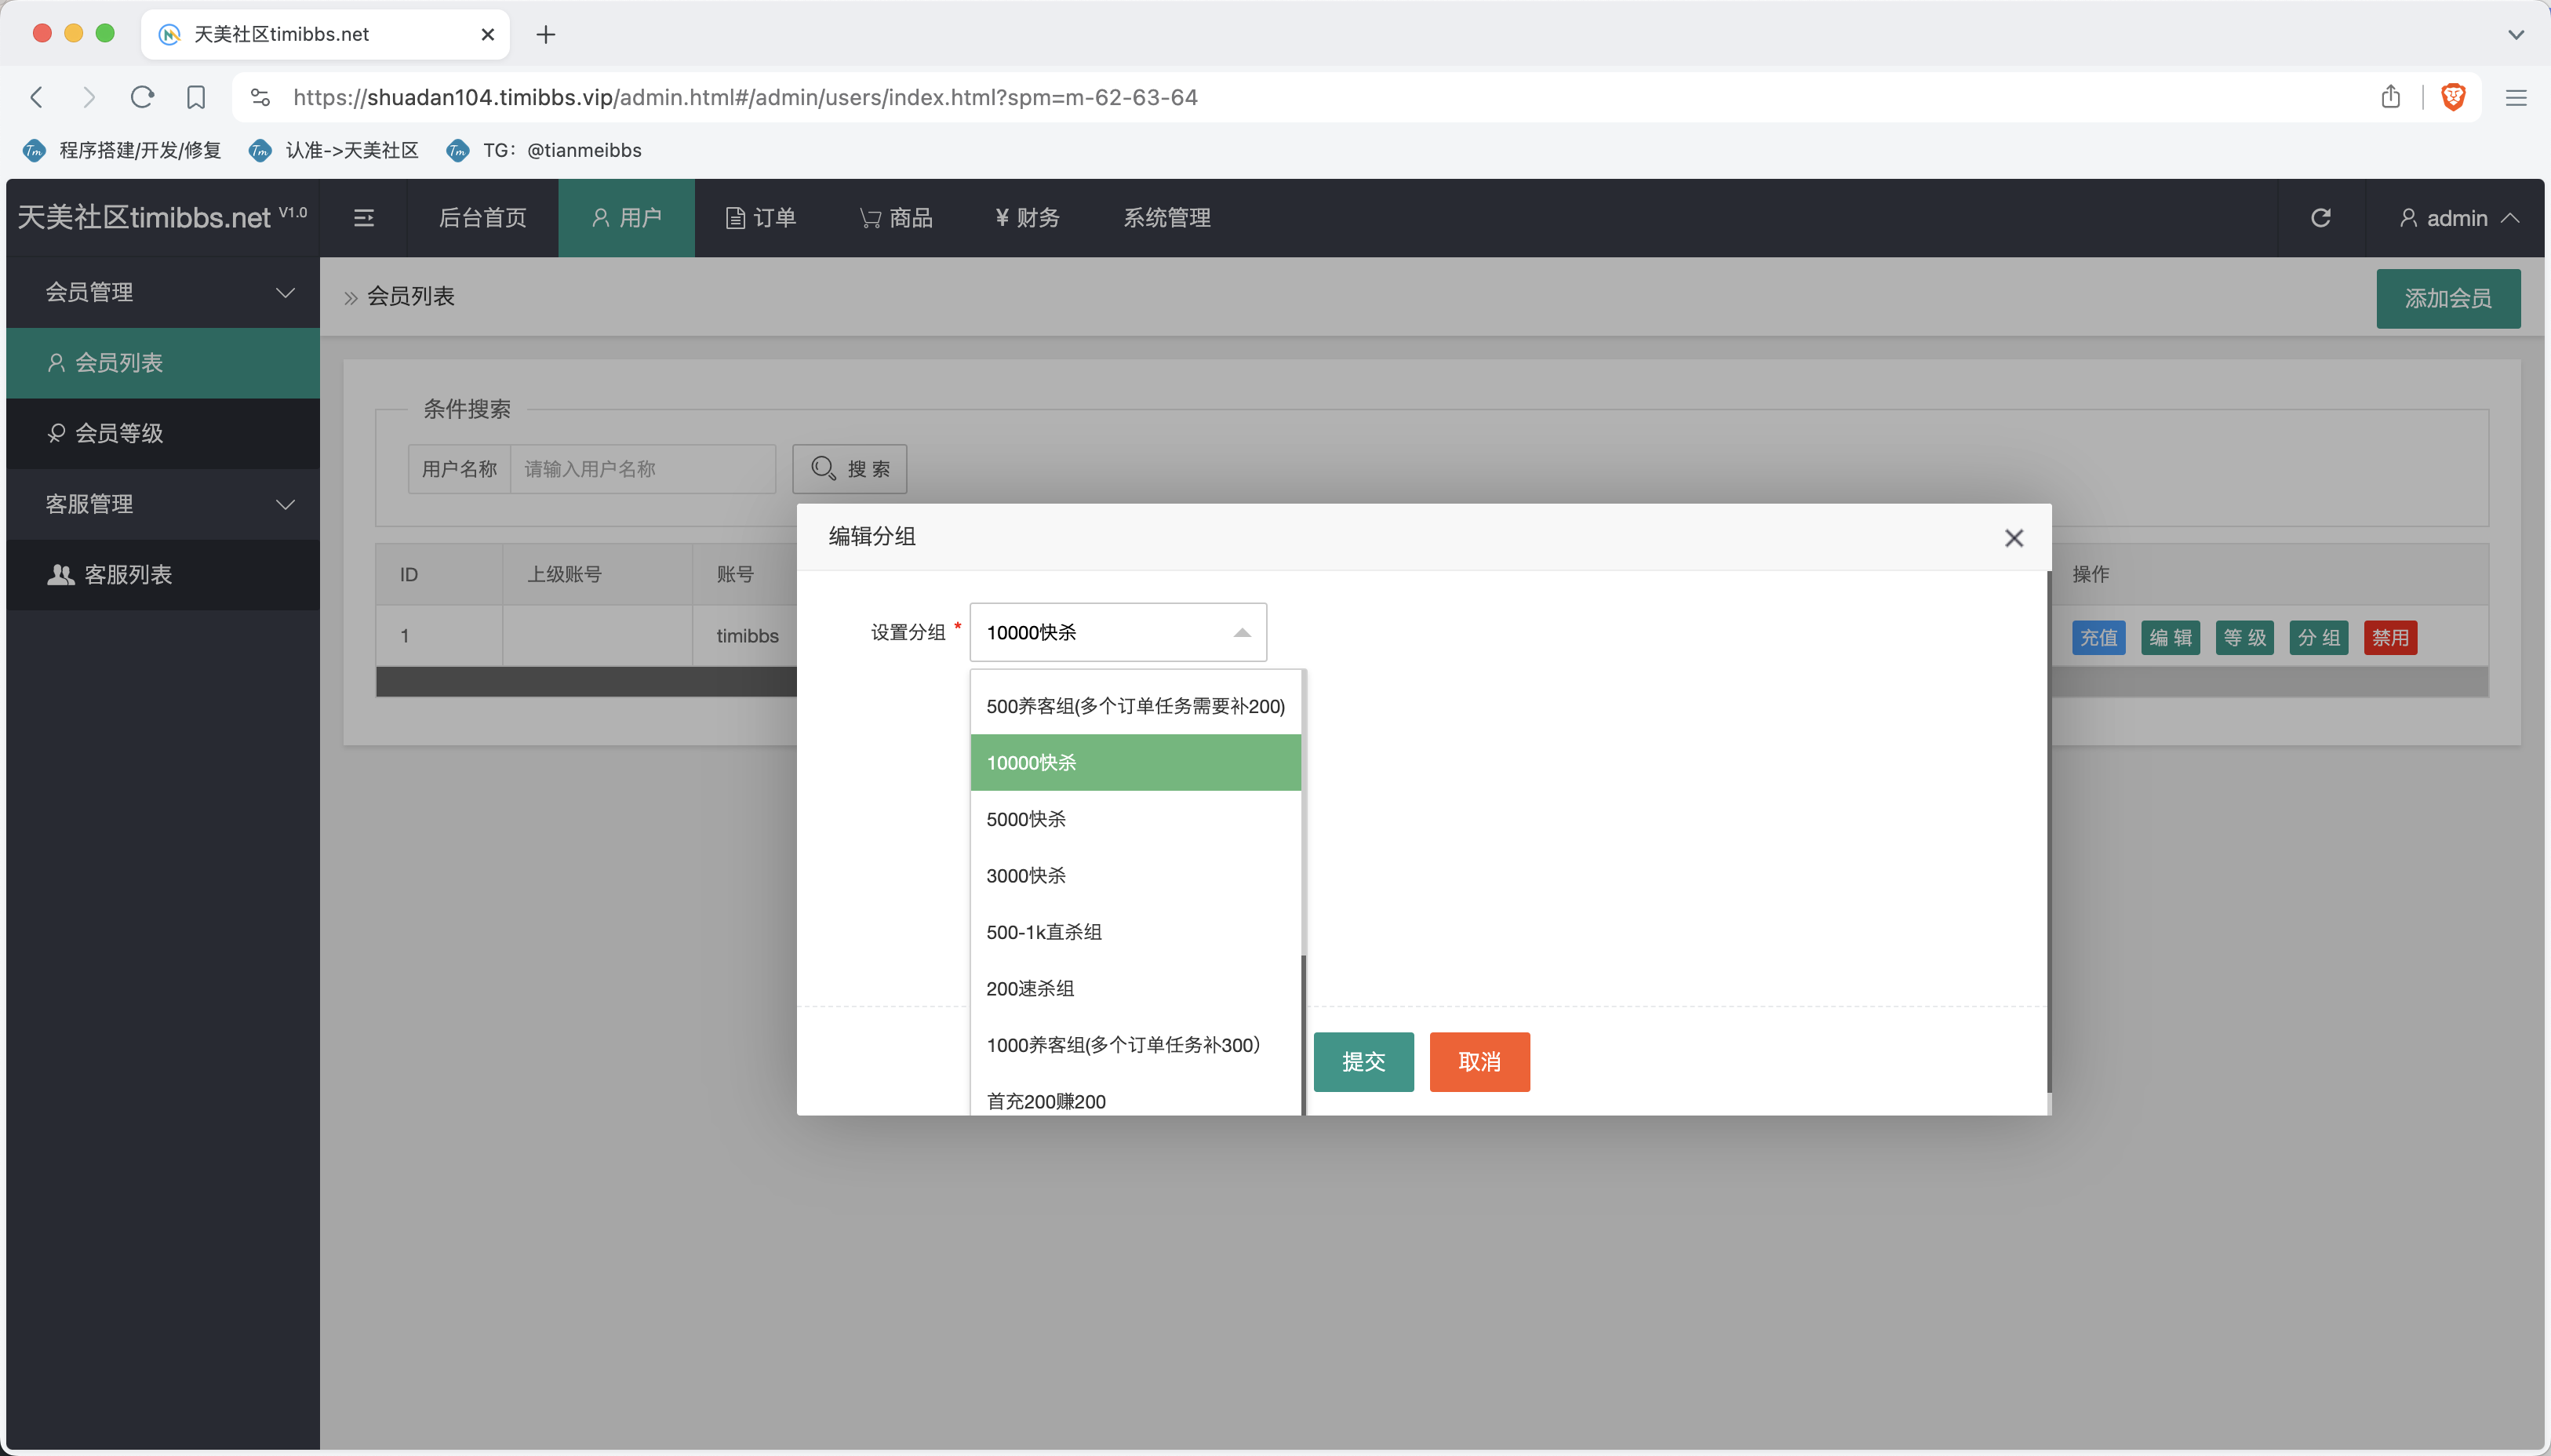2551x1456 pixels.
Task: Click the sidebar collapse hamburger icon
Action: coord(364,218)
